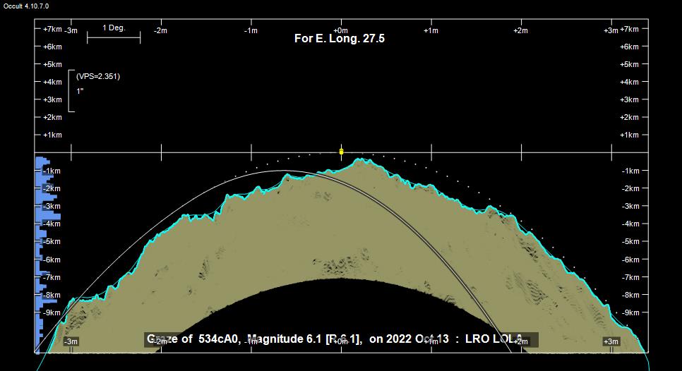Click the yellow star marker at +0m
Screen dimensions: 682x371
341,152
